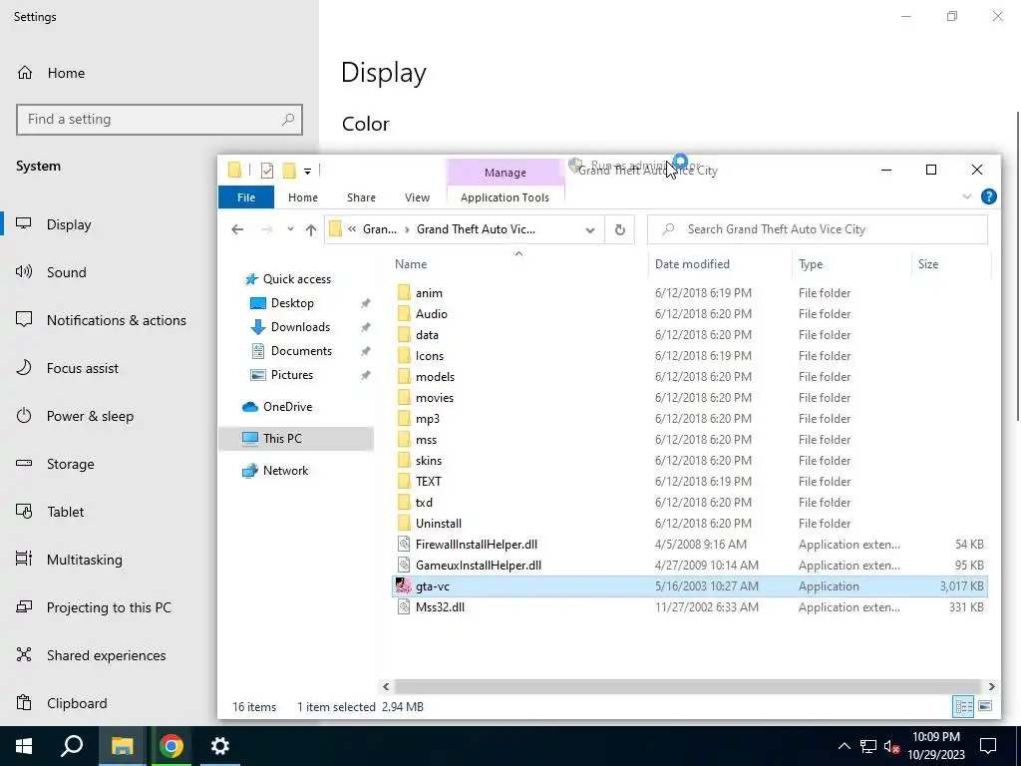Open Documents in Quick access
The width and height of the screenshot is (1021, 766).
301,350
